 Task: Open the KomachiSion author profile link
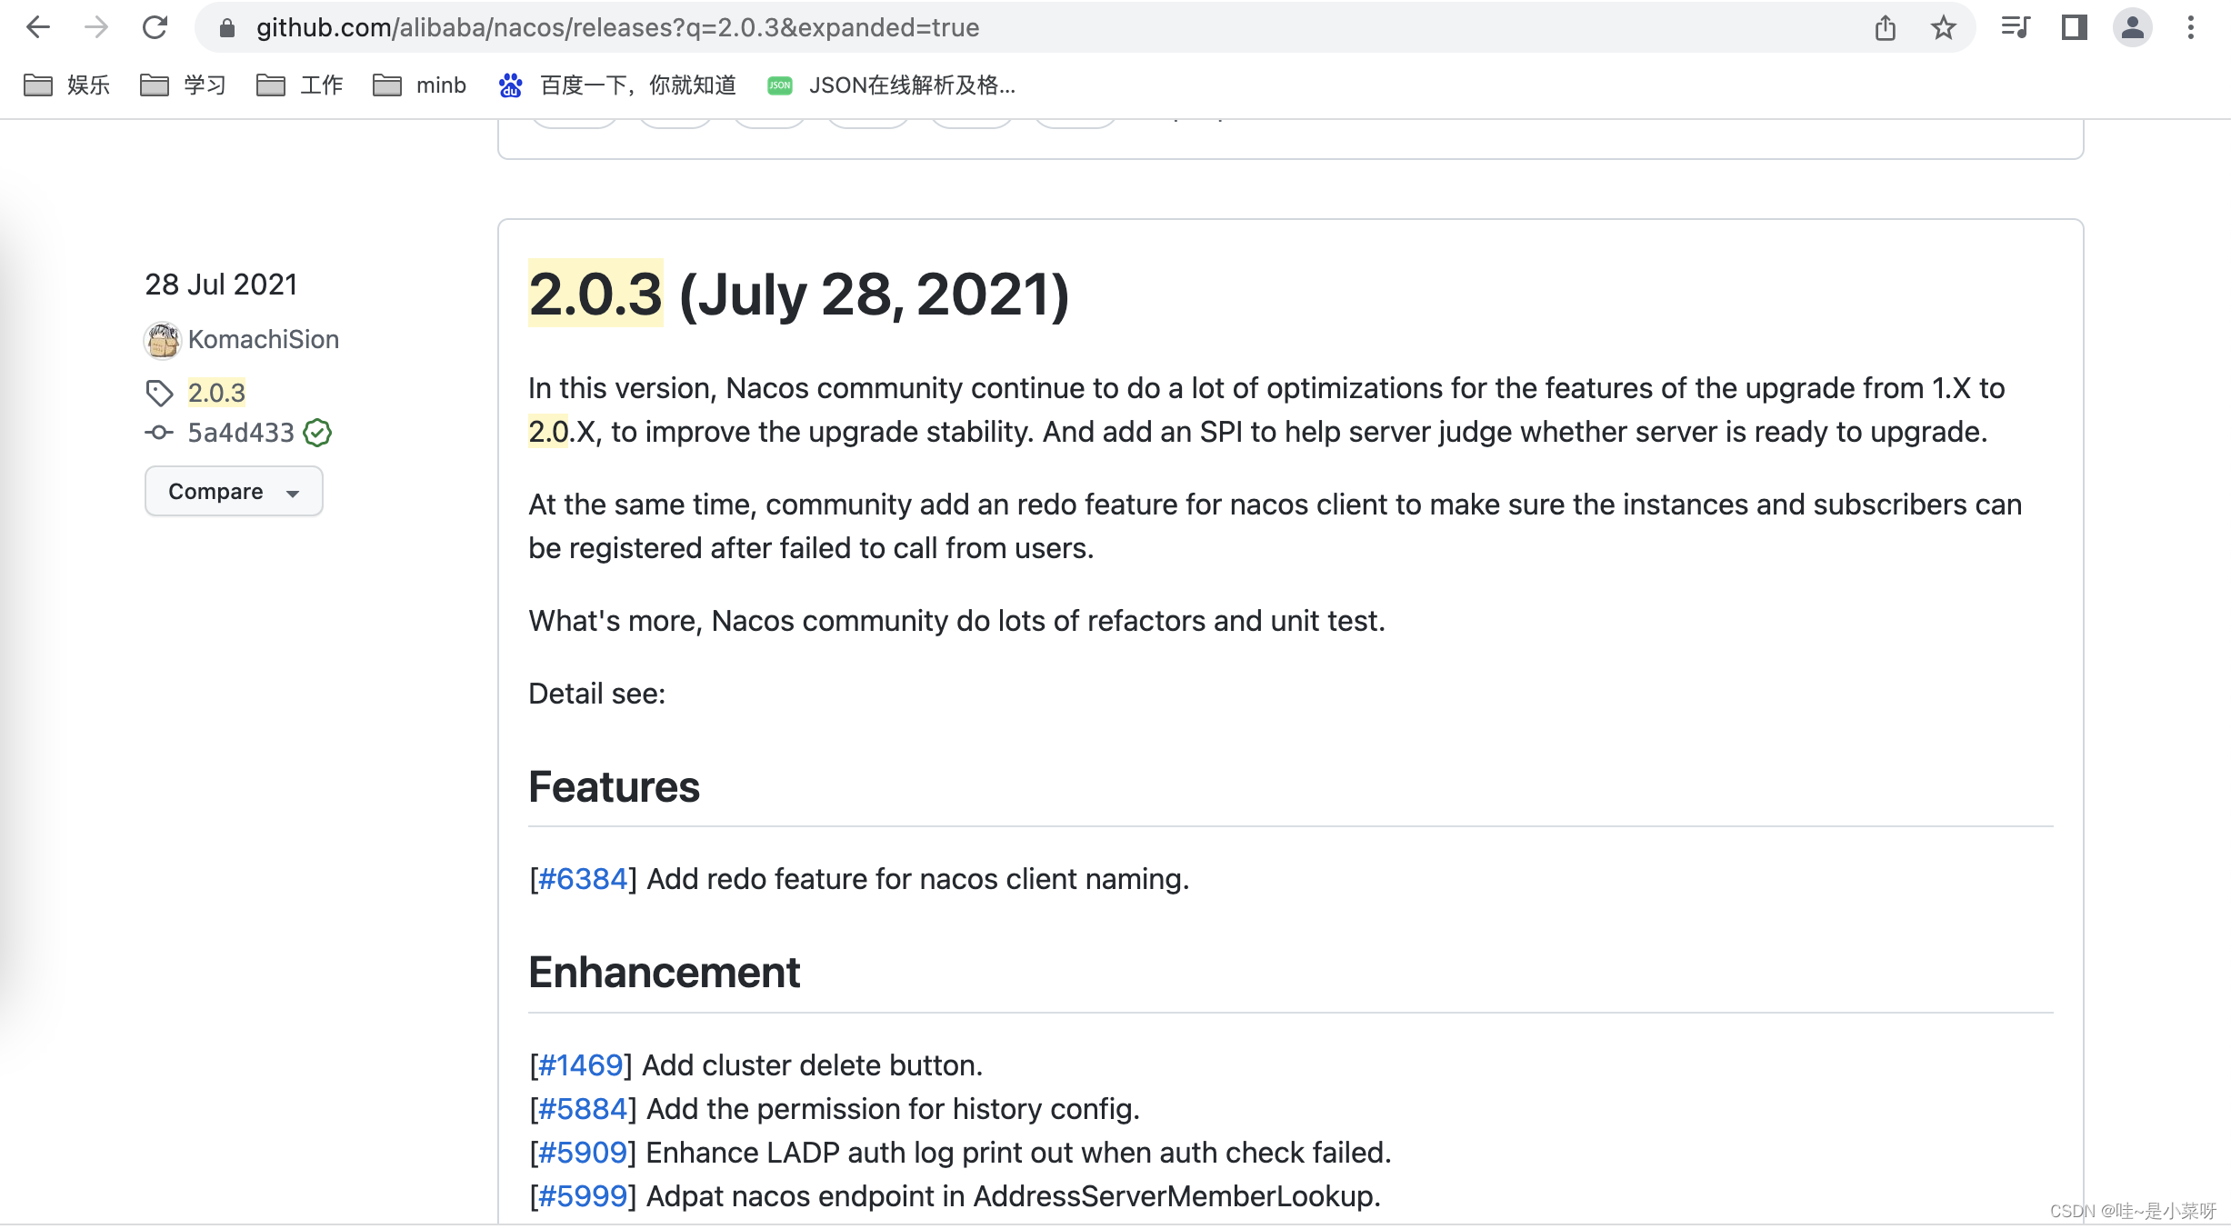pos(264,340)
